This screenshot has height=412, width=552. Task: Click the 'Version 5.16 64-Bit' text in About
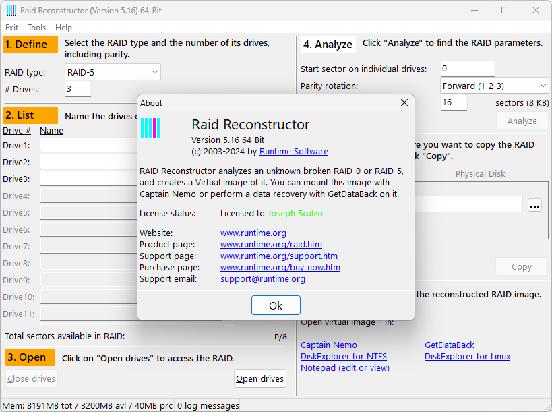[228, 140]
